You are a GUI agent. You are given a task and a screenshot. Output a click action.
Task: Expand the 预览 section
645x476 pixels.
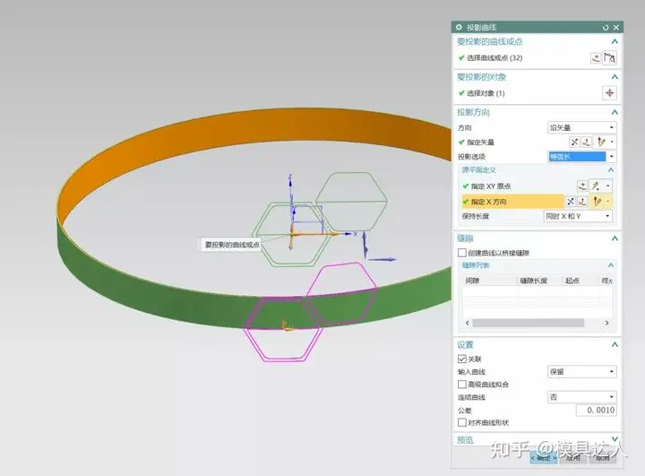(x=615, y=439)
